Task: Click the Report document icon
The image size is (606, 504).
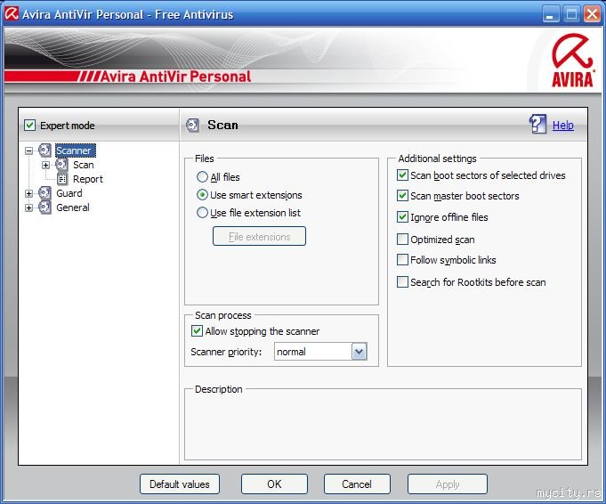Action: 61,179
